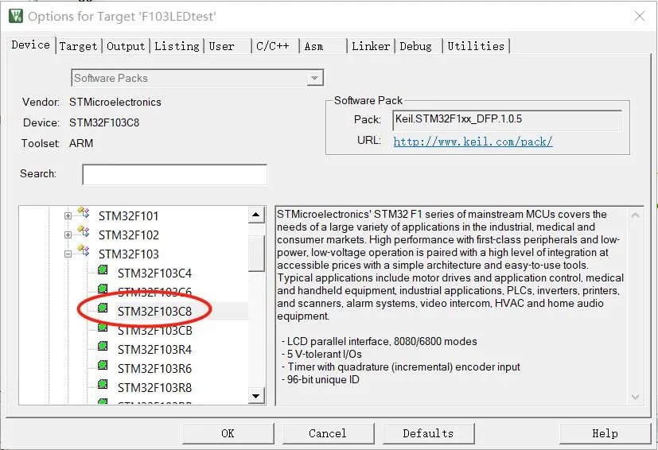Click the STM32F103 family icon

coord(84,250)
